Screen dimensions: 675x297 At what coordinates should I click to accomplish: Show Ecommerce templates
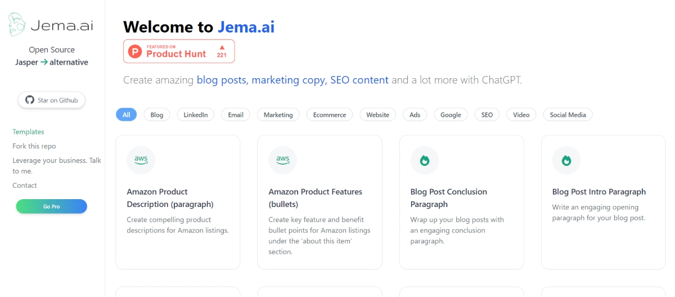tap(330, 115)
